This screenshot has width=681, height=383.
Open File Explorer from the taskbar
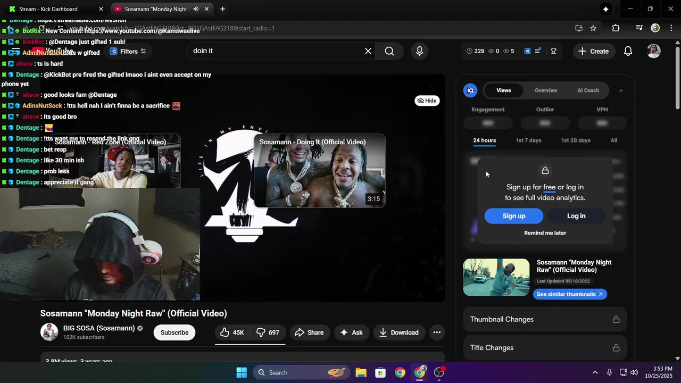point(361,372)
